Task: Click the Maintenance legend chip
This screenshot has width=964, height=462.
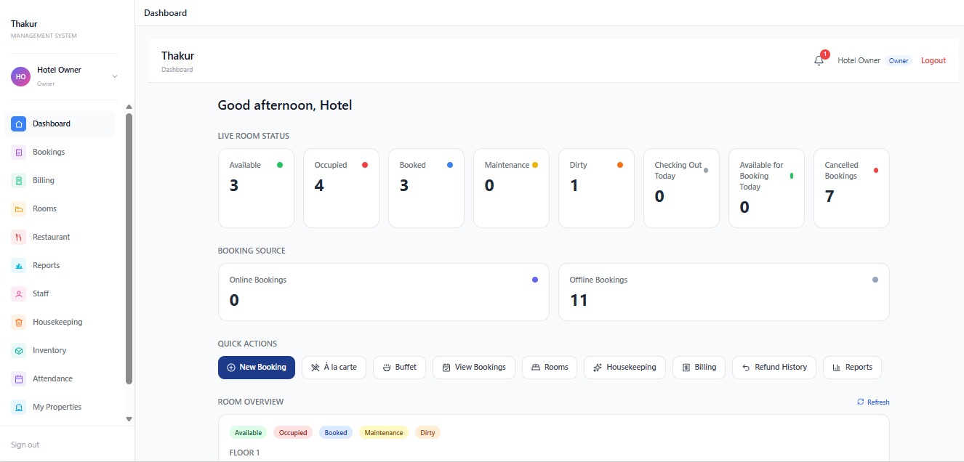Action: [x=384, y=433]
